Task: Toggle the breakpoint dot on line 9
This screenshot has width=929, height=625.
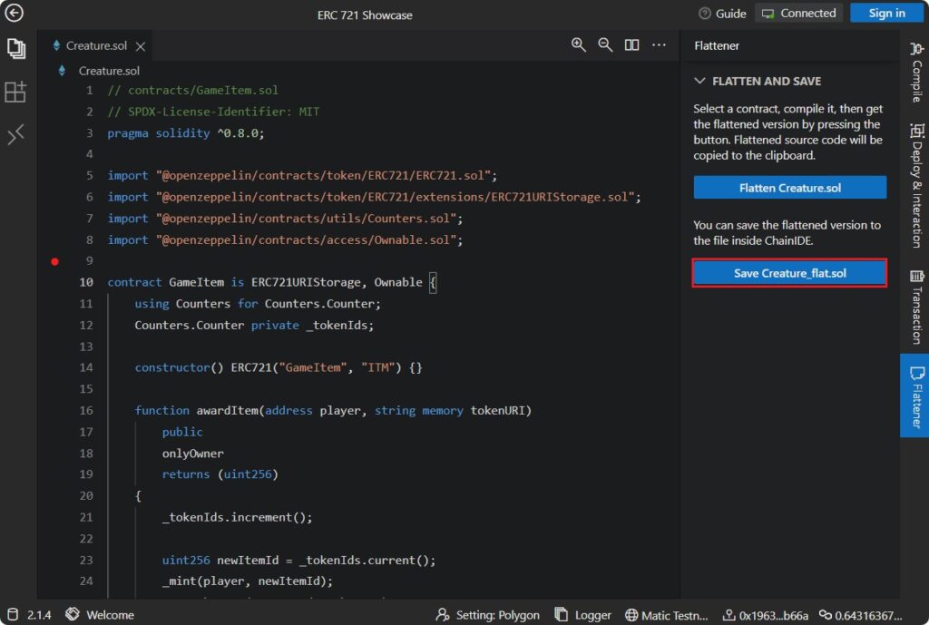Action: click(x=54, y=261)
